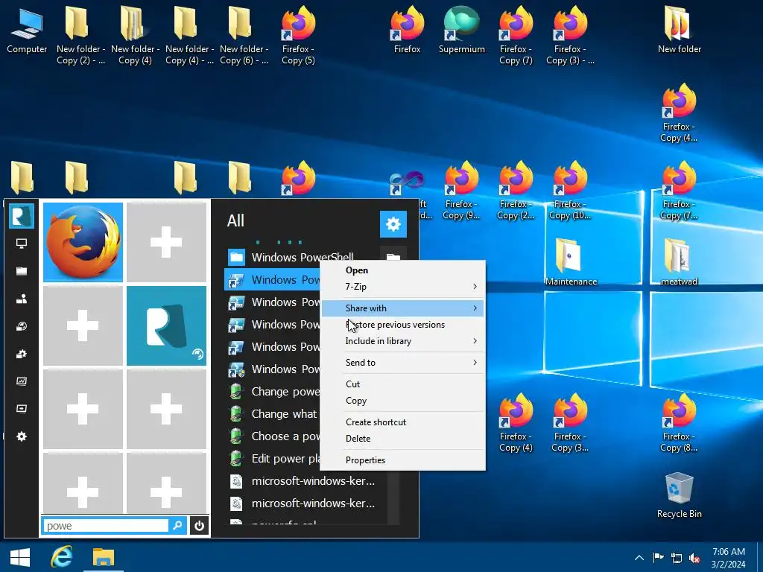The width and height of the screenshot is (763, 572).
Task: Click the search magnifier icon in start menu
Action: coord(177,526)
